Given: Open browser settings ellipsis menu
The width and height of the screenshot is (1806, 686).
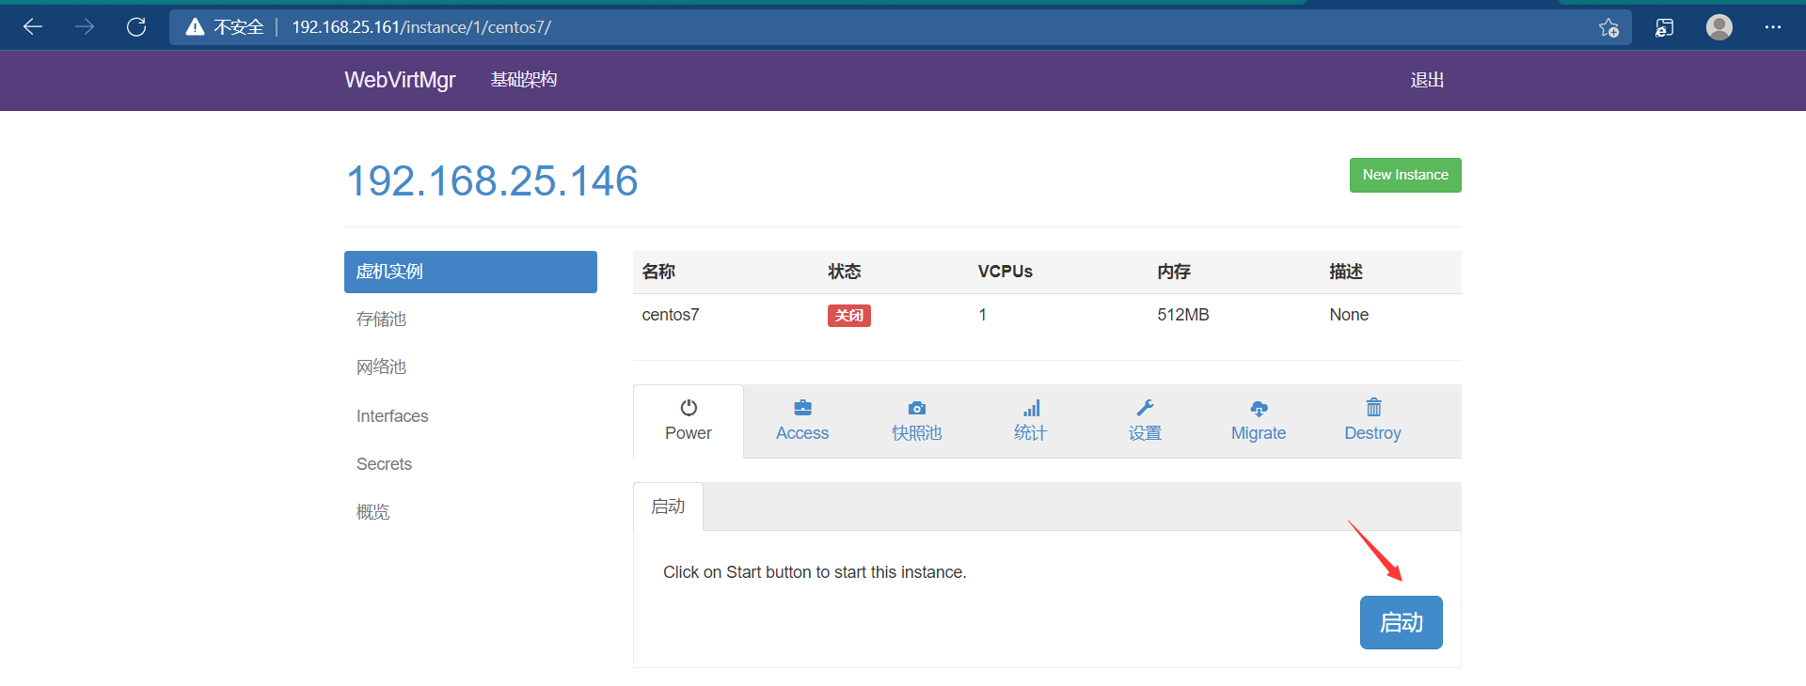Looking at the screenshot, I should [x=1773, y=27].
